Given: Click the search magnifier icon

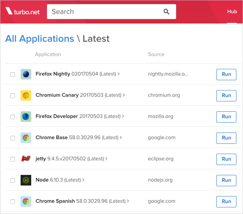Looking at the screenshot, I should pos(166,12).
